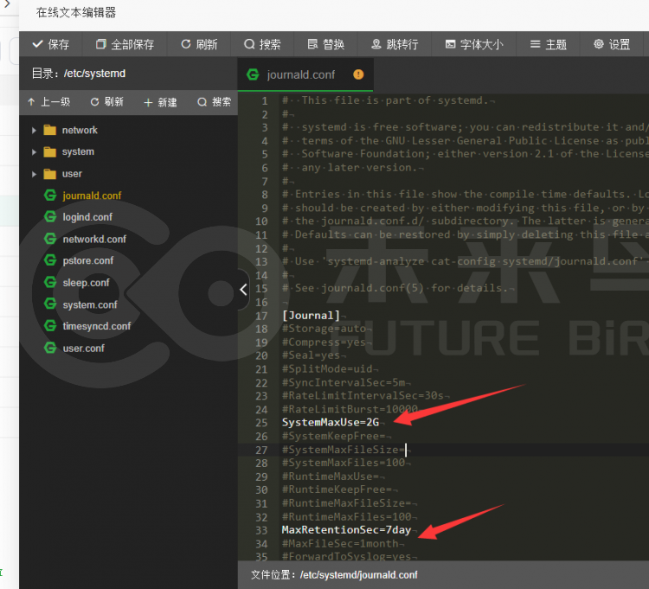Open the 替换 replace tool
The height and width of the screenshot is (589, 649).
click(325, 44)
